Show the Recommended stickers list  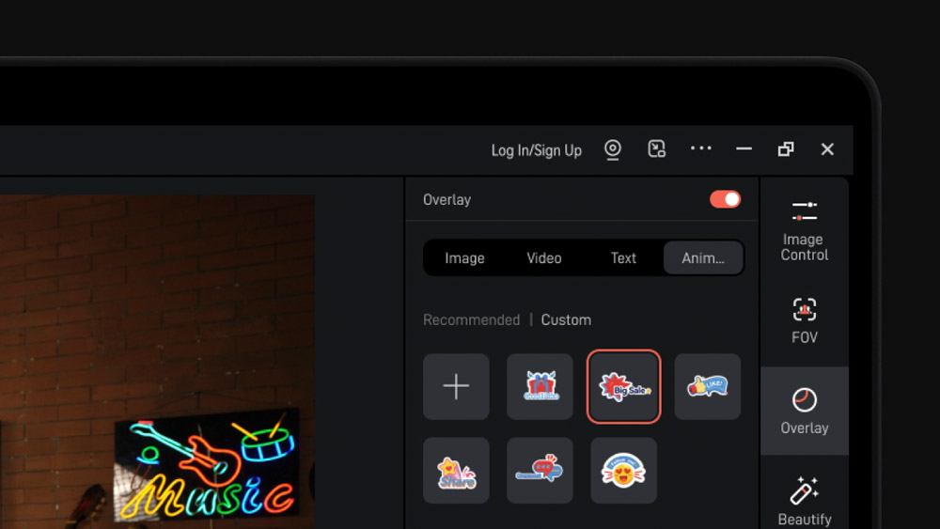coord(471,320)
